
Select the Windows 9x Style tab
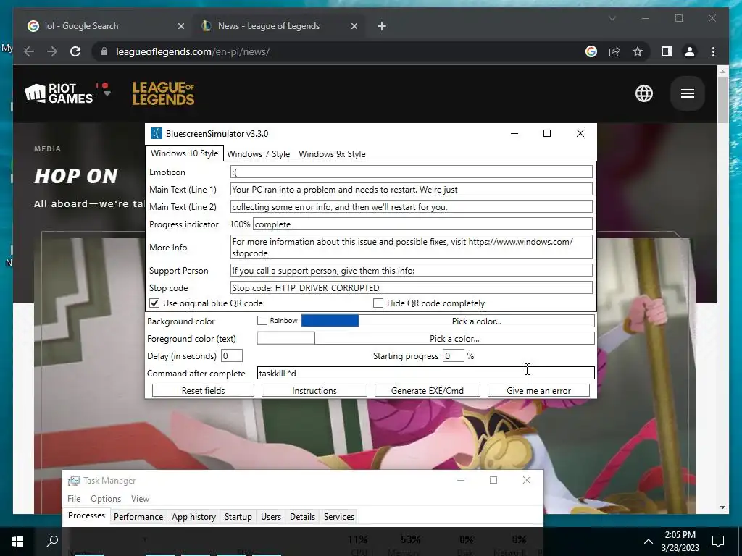coord(332,154)
